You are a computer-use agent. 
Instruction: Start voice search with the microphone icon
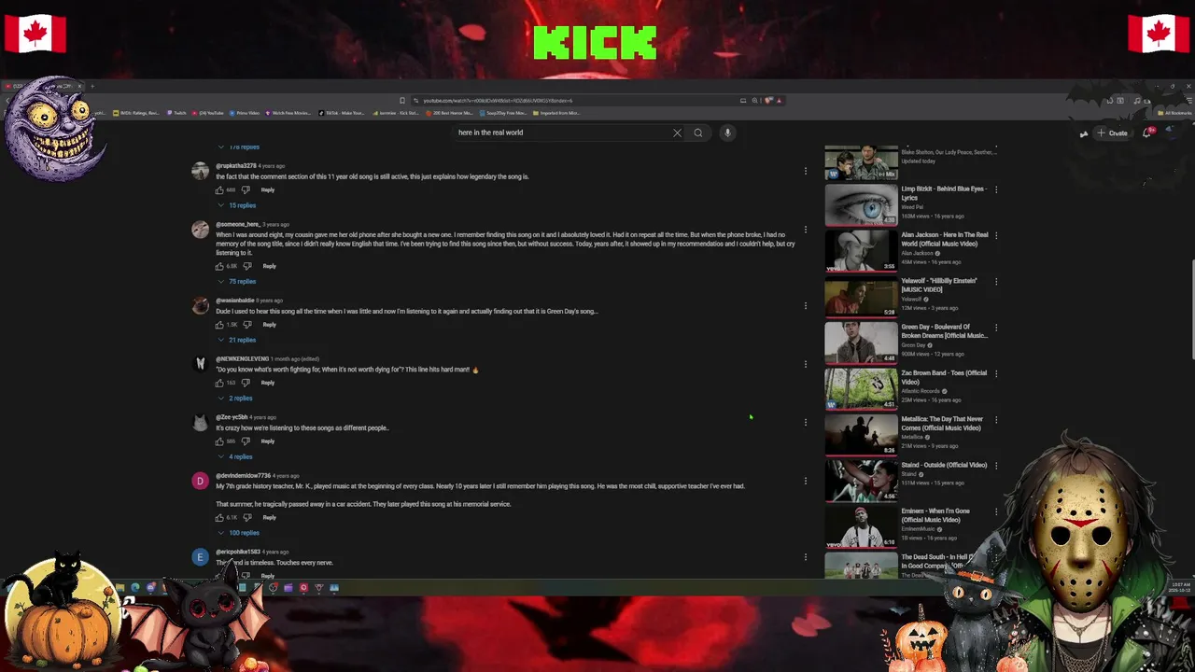pos(727,133)
